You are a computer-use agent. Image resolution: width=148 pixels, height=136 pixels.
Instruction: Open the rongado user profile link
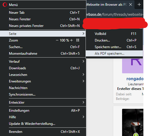135,79
